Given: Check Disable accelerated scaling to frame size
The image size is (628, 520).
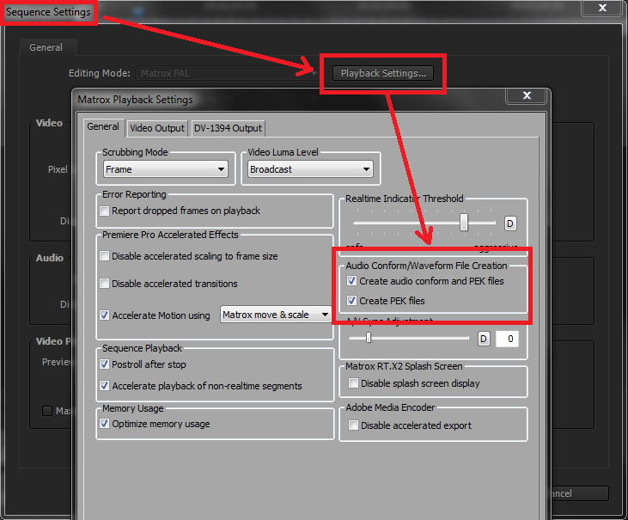Looking at the screenshot, I should pos(105,256).
